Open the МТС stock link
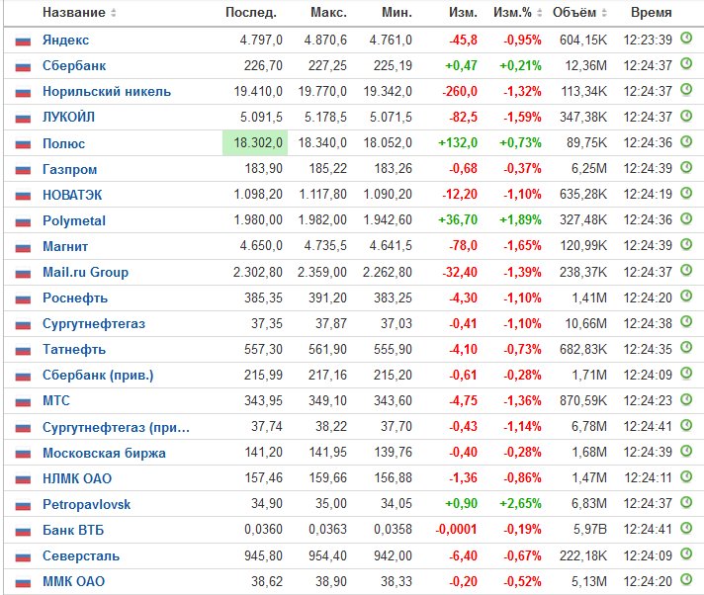Image resolution: width=704 pixels, height=595 pixels. coord(56,400)
